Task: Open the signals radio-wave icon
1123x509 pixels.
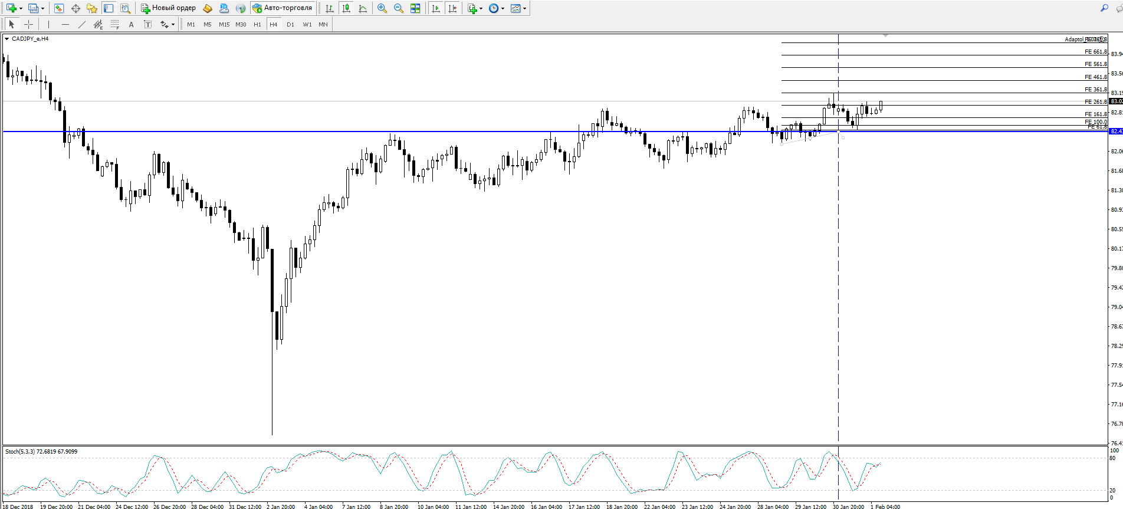Action: pyautogui.click(x=240, y=8)
